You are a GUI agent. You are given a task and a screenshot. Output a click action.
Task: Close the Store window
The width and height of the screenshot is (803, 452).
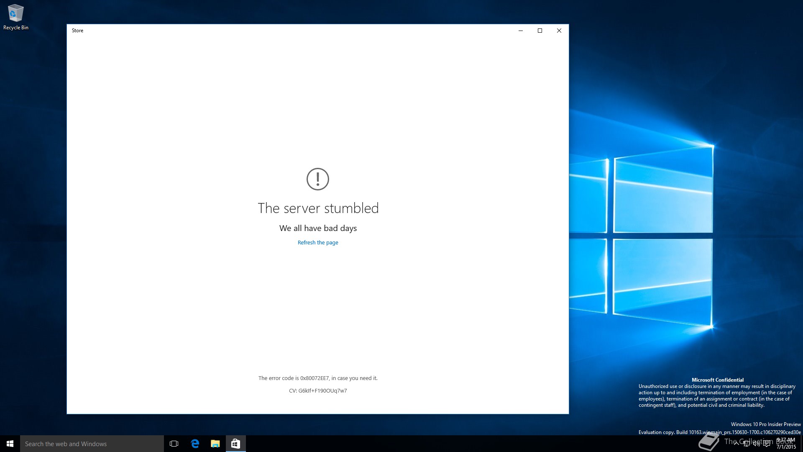coord(559,31)
